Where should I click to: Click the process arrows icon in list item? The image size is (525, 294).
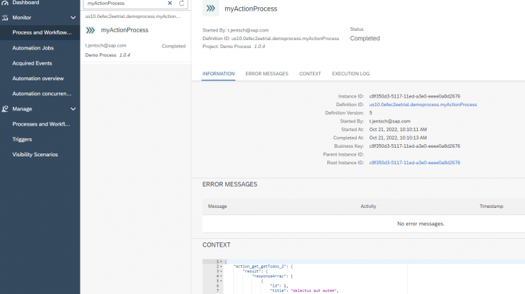(x=91, y=30)
